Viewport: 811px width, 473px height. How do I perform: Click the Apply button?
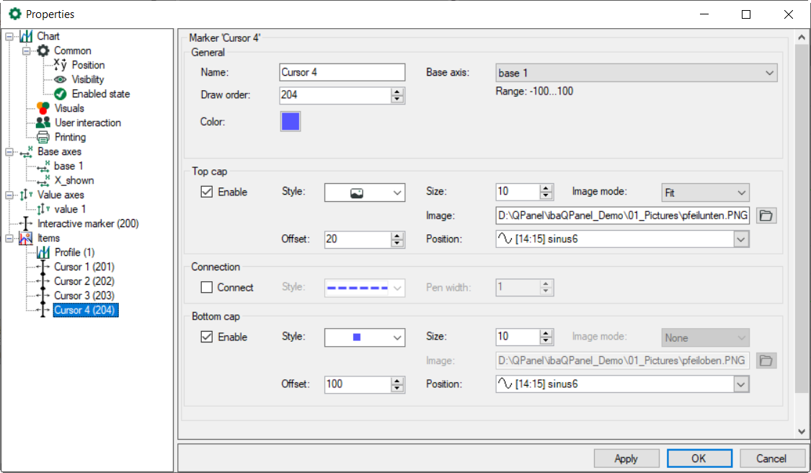(626, 459)
